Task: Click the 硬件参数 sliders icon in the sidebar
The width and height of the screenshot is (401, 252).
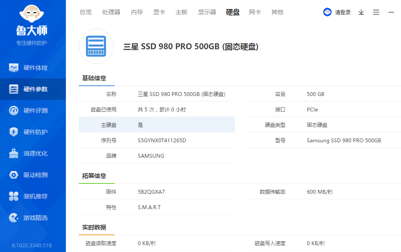Action: pyautogui.click(x=14, y=89)
